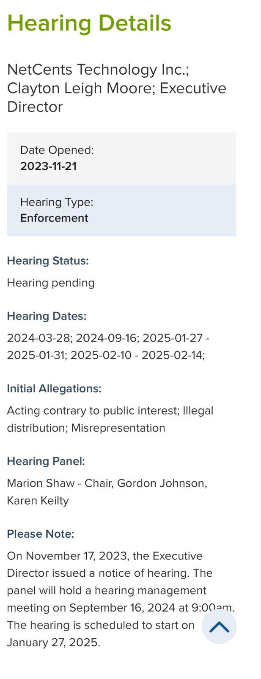Click the Hearing Panel label
The width and height of the screenshot is (261, 679).
click(x=46, y=461)
